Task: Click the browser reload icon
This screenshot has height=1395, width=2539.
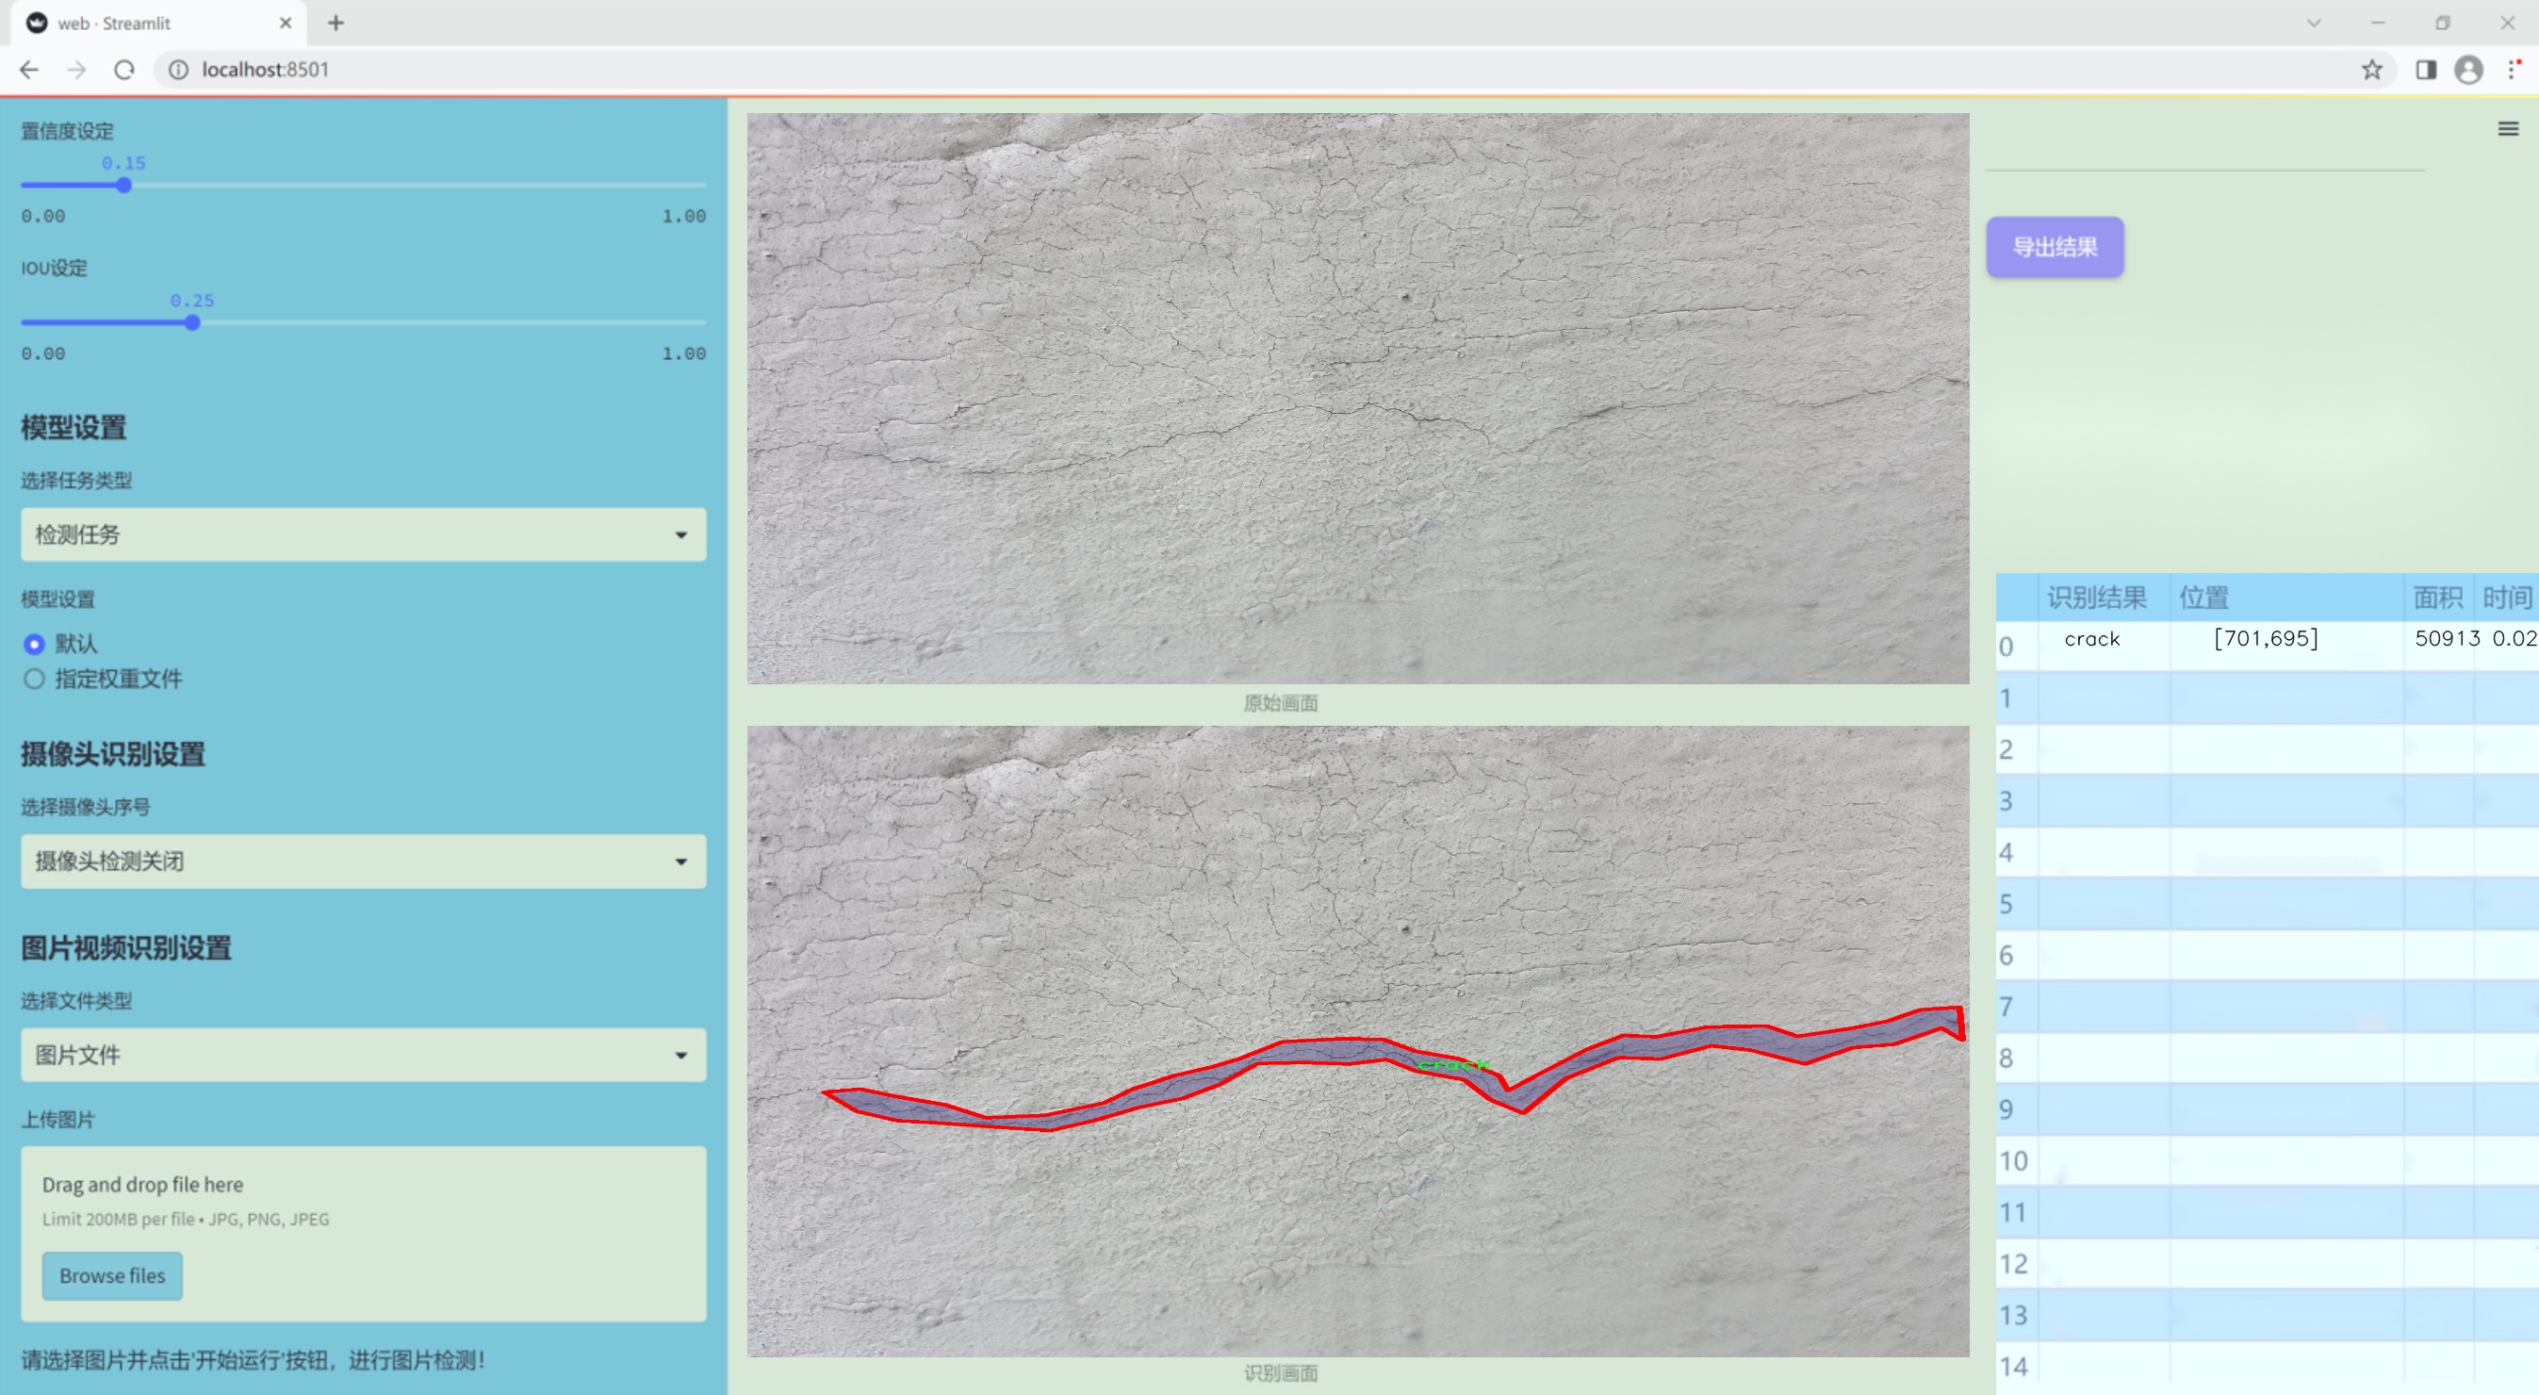Action: point(124,70)
